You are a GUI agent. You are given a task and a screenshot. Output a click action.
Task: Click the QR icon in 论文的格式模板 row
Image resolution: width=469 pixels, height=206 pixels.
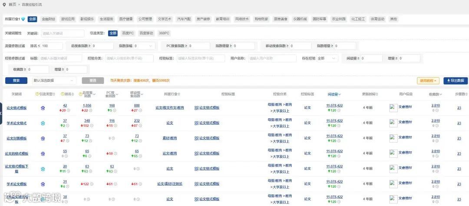tap(196, 153)
